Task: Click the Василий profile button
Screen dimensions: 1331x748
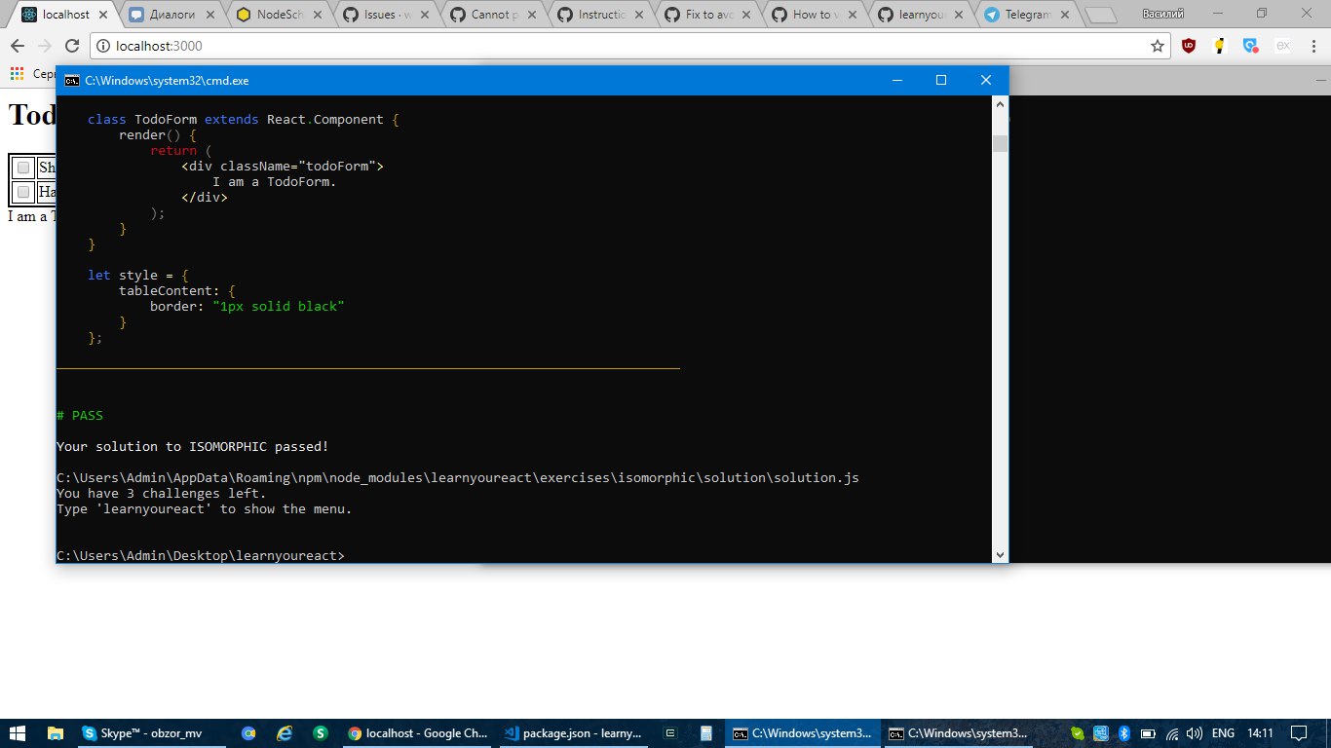Action: 1162,14
